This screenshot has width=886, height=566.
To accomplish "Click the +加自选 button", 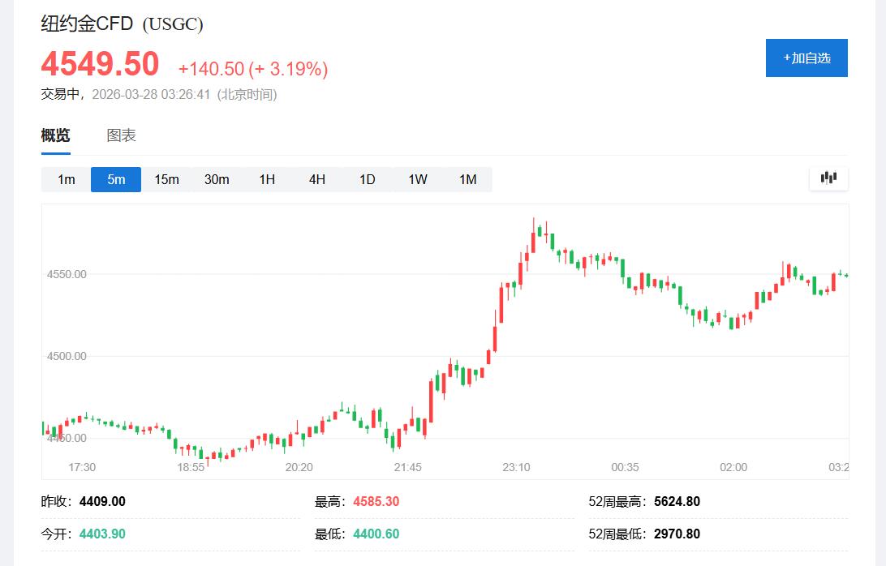I will (x=806, y=58).
